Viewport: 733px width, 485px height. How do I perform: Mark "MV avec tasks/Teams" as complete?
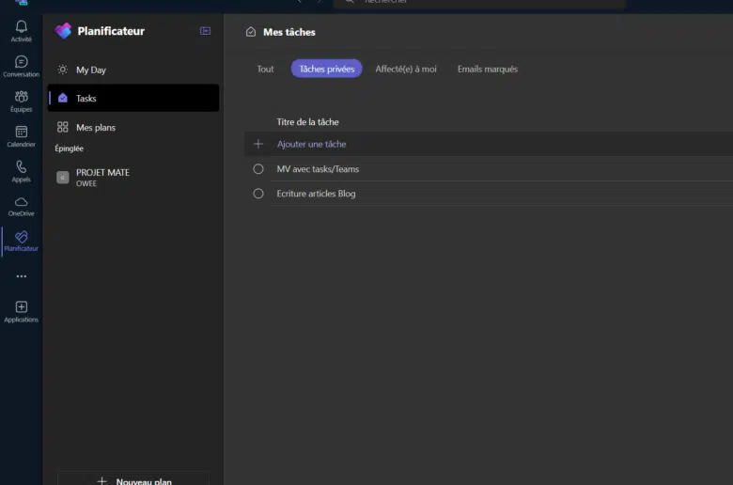tap(258, 169)
